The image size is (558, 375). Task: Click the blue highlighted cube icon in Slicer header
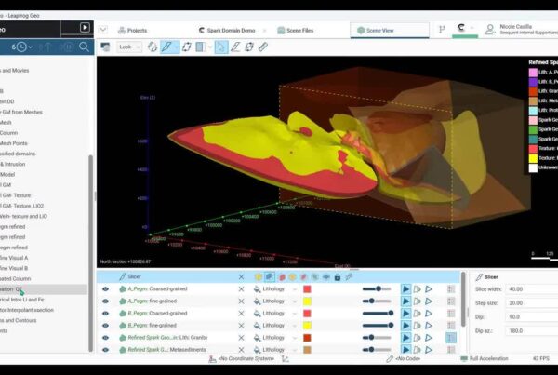pyautogui.click(x=270, y=276)
